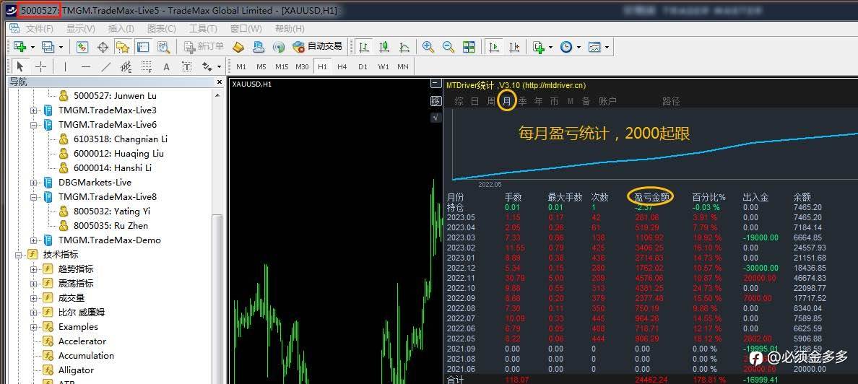Open the Profiles toolbar icon
This screenshot has height=384, width=858.
point(48,47)
